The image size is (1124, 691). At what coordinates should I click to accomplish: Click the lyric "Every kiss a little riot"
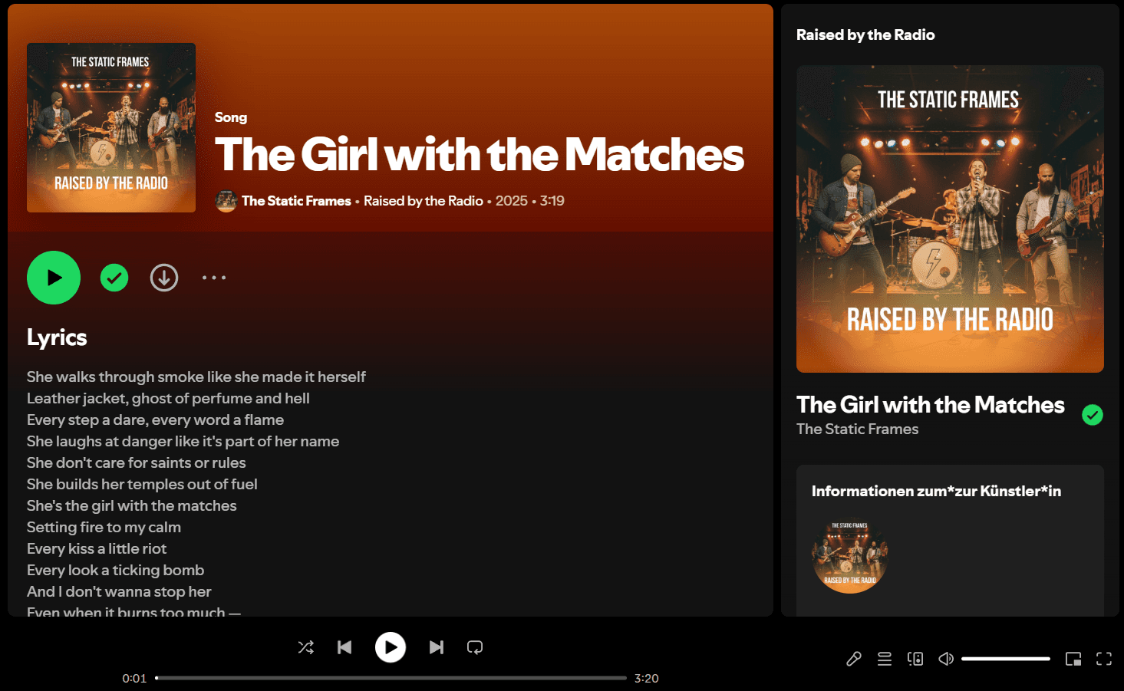[x=97, y=548]
